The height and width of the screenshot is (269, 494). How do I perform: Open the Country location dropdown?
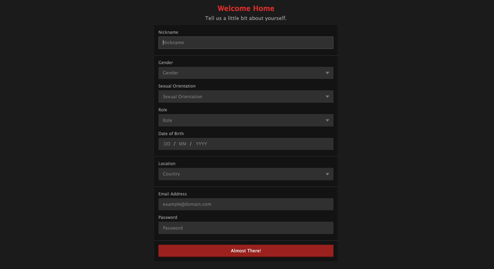[x=246, y=174]
